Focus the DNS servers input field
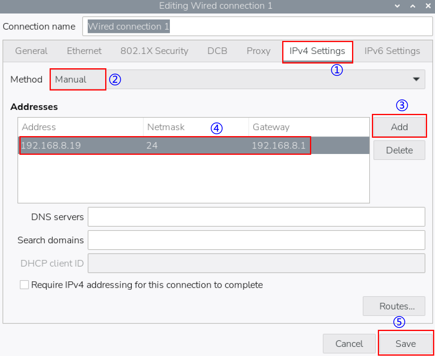Viewport: 435px width, 356px height. pyautogui.click(x=256, y=217)
